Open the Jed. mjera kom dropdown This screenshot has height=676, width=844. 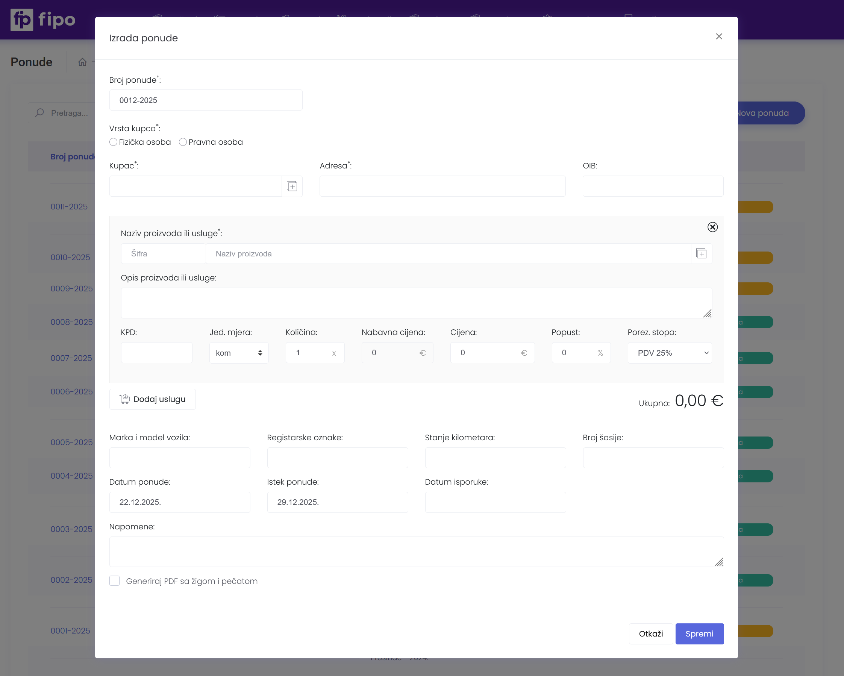tap(238, 353)
